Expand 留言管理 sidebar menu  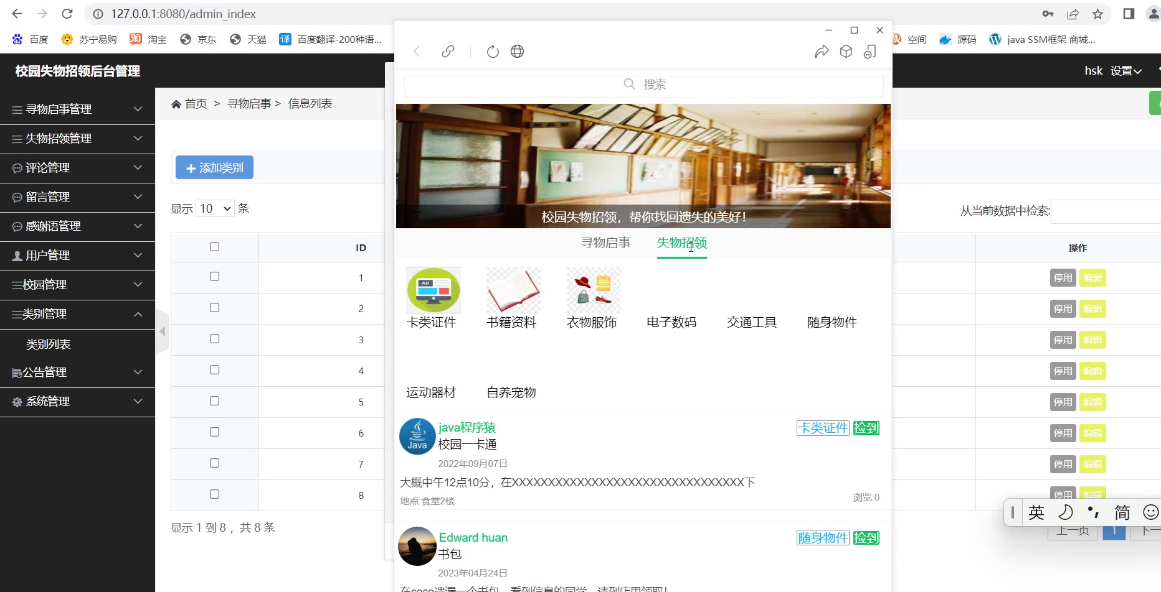point(77,197)
